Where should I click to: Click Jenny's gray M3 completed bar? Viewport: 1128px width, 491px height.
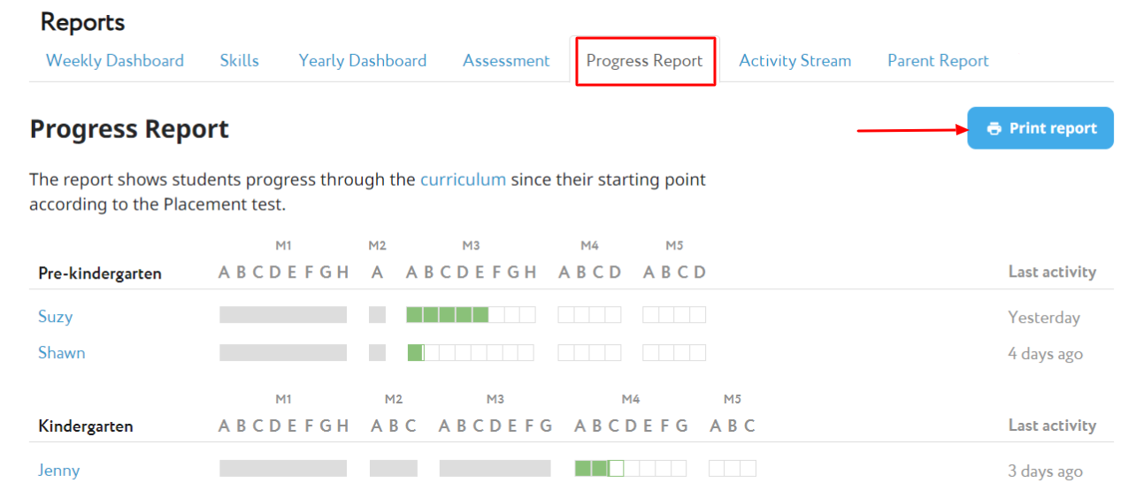(495, 469)
